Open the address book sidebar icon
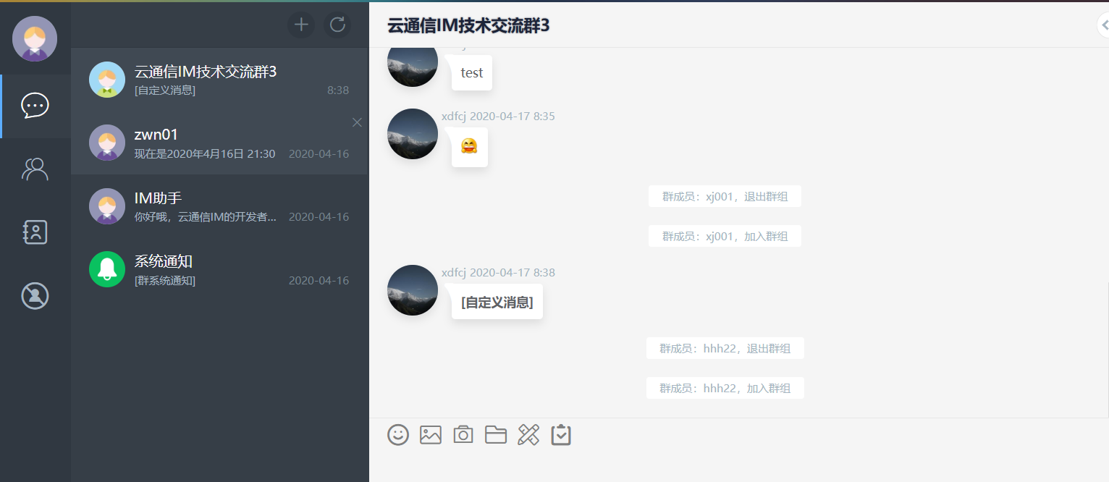Viewport: 1109px width, 482px height. (x=35, y=232)
